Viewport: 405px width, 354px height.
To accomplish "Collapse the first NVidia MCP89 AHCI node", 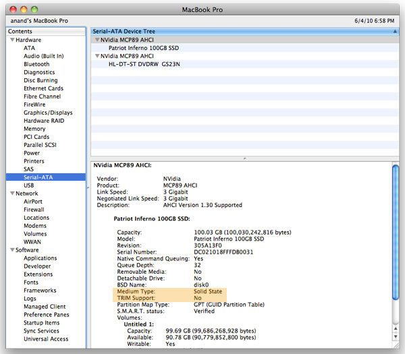I will (x=97, y=40).
